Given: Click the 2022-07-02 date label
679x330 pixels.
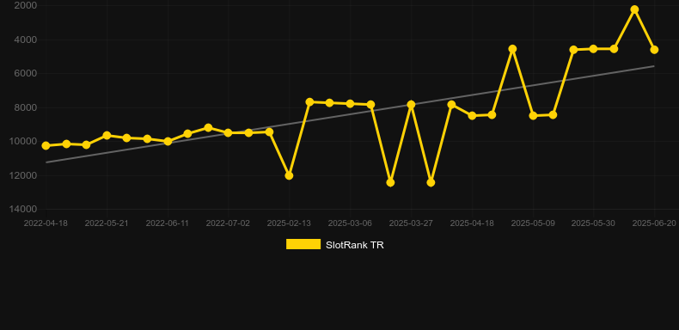Looking at the screenshot, I should [228, 223].
